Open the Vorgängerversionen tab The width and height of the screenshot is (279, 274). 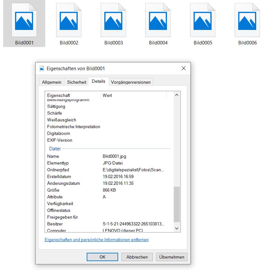click(131, 82)
